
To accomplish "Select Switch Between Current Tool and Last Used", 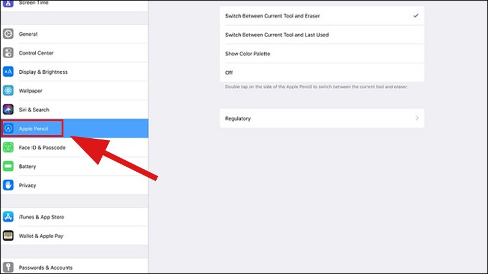I will coord(322,35).
